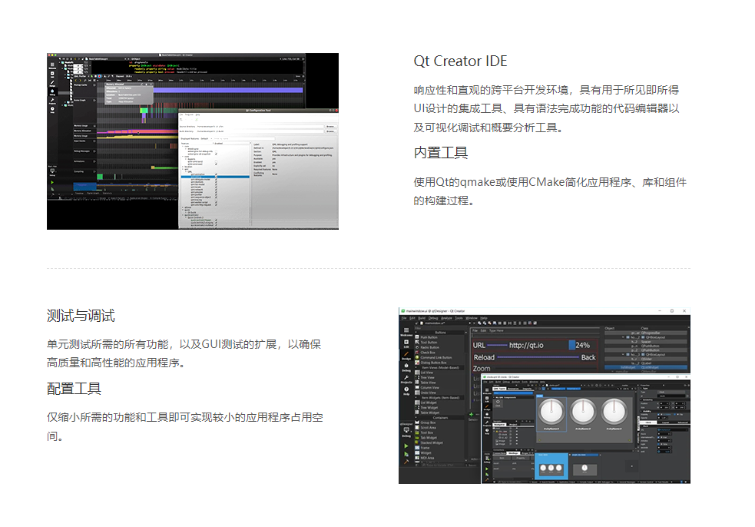The height and width of the screenshot is (527, 755).
Task: Open the Qt Designer dials screenshot thumbnail
Action: coord(545,396)
